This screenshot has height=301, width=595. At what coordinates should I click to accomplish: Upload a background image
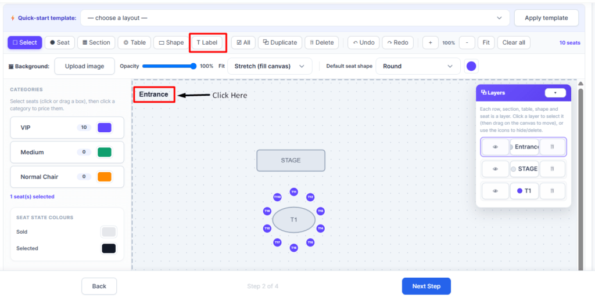(85, 66)
